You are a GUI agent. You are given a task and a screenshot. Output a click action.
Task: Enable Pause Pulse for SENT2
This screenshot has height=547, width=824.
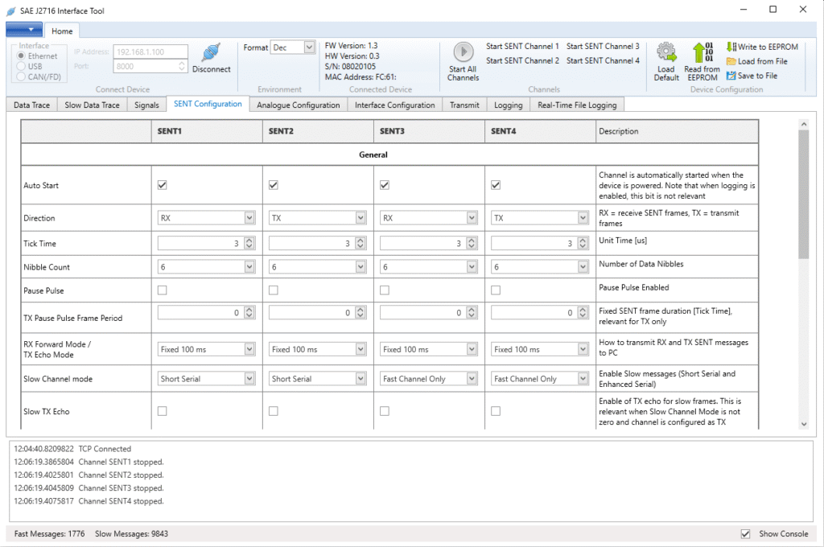tap(274, 290)
